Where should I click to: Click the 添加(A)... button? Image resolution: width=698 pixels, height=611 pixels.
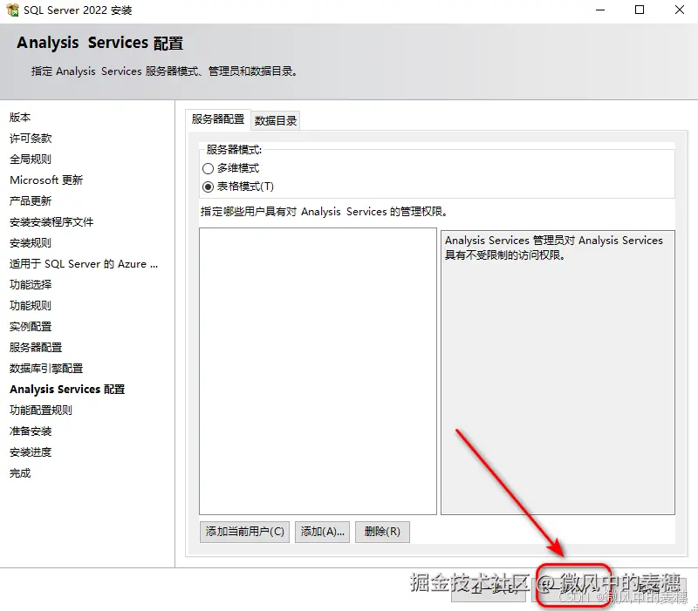pos(322,532)
